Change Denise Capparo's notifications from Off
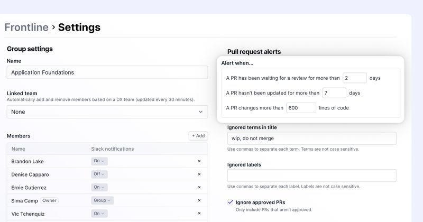 (99, 174)
